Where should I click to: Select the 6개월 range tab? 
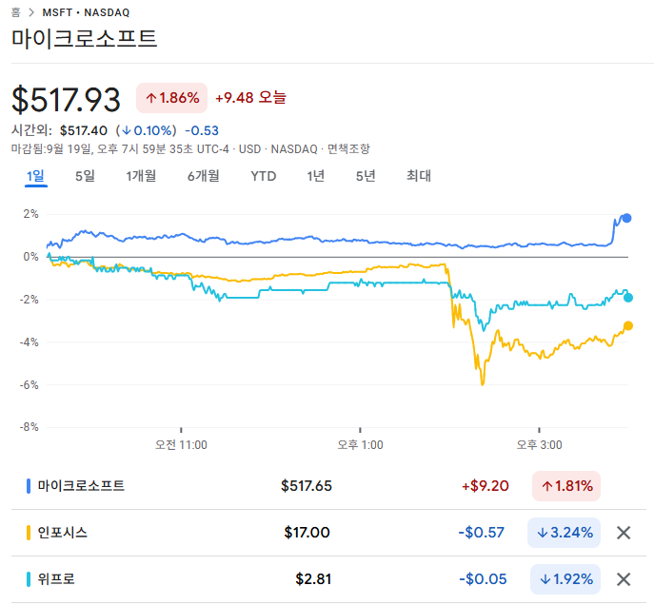(x=203, y=176)
